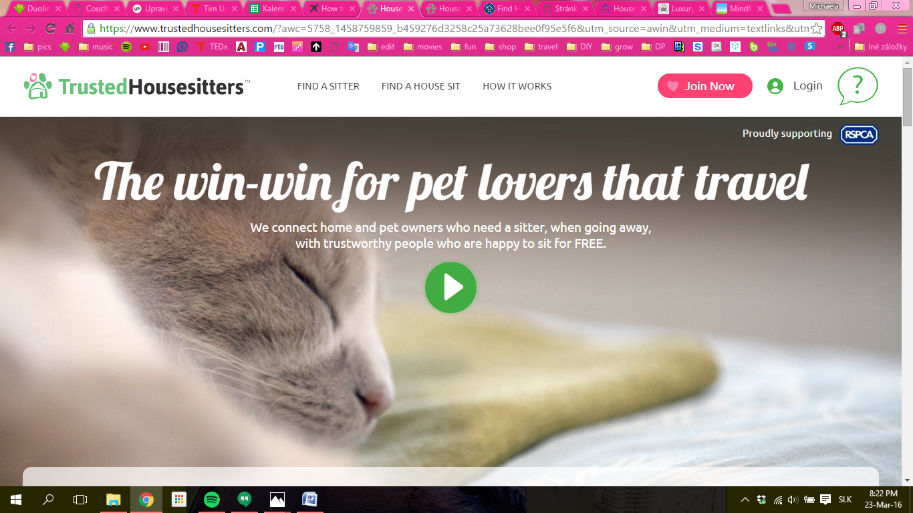The width and height of the screenshot is (913, 513).
Task: Play the intro video with green play button
Action: point(450,287)
